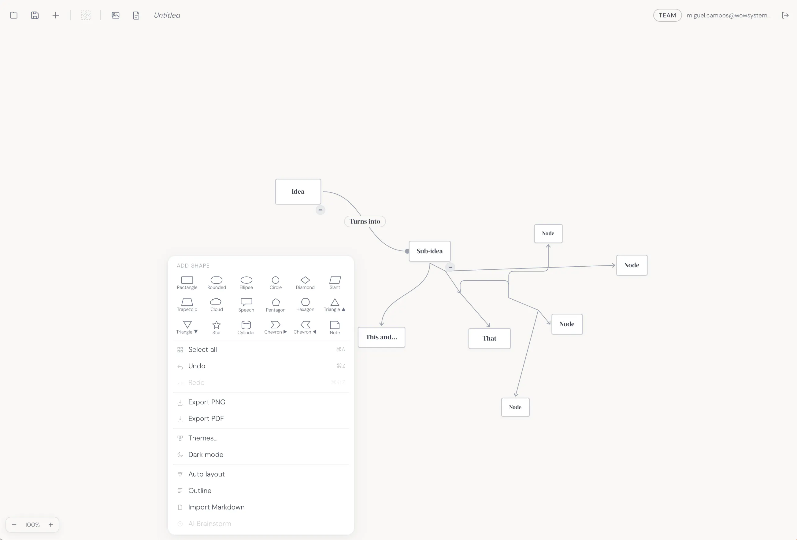The image size is (797, 540).
Task: Select the 'This and…' node
Action: tap(381, 337)
